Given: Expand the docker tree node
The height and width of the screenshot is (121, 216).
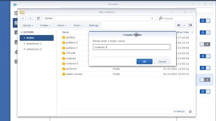Looking at the screenshot, I should [24, 38].
